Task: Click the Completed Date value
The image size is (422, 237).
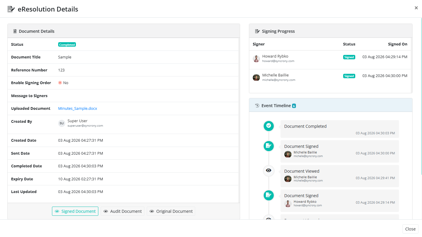Action: coord(81,166)
